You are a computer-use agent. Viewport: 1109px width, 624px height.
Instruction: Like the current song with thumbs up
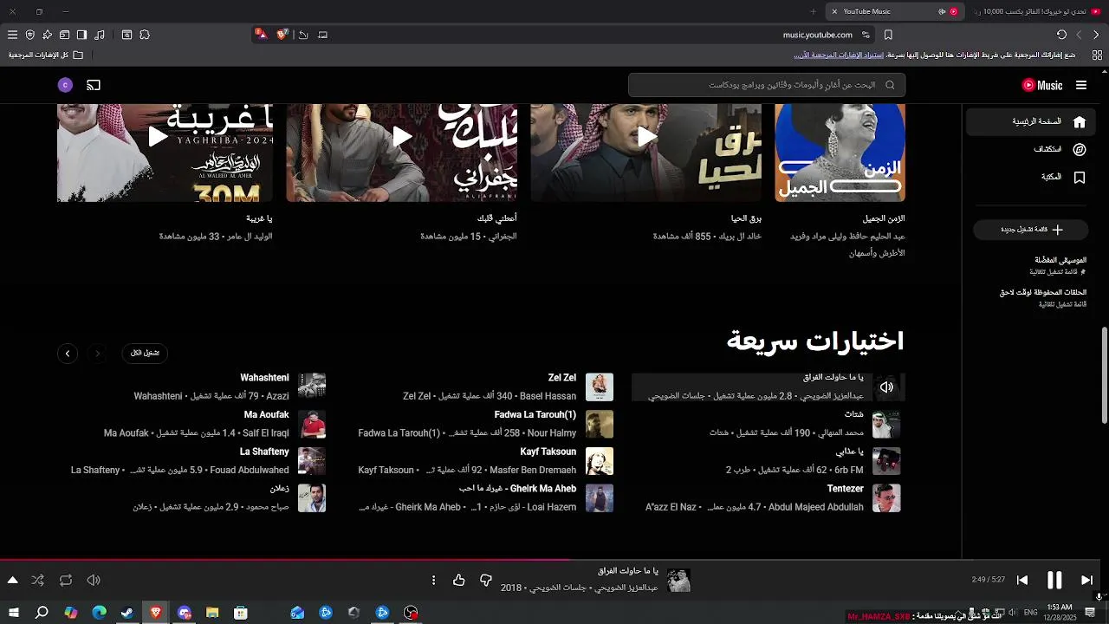coord(459,580)
